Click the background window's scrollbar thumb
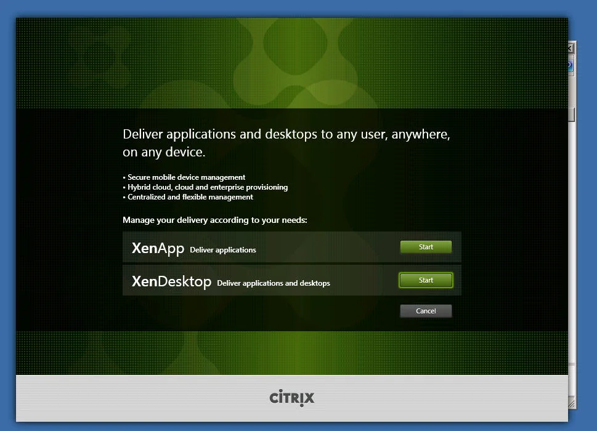 [572, 115]
